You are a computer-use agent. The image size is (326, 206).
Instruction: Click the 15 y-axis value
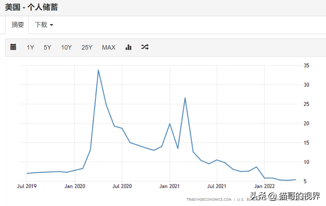click(306, 143)
